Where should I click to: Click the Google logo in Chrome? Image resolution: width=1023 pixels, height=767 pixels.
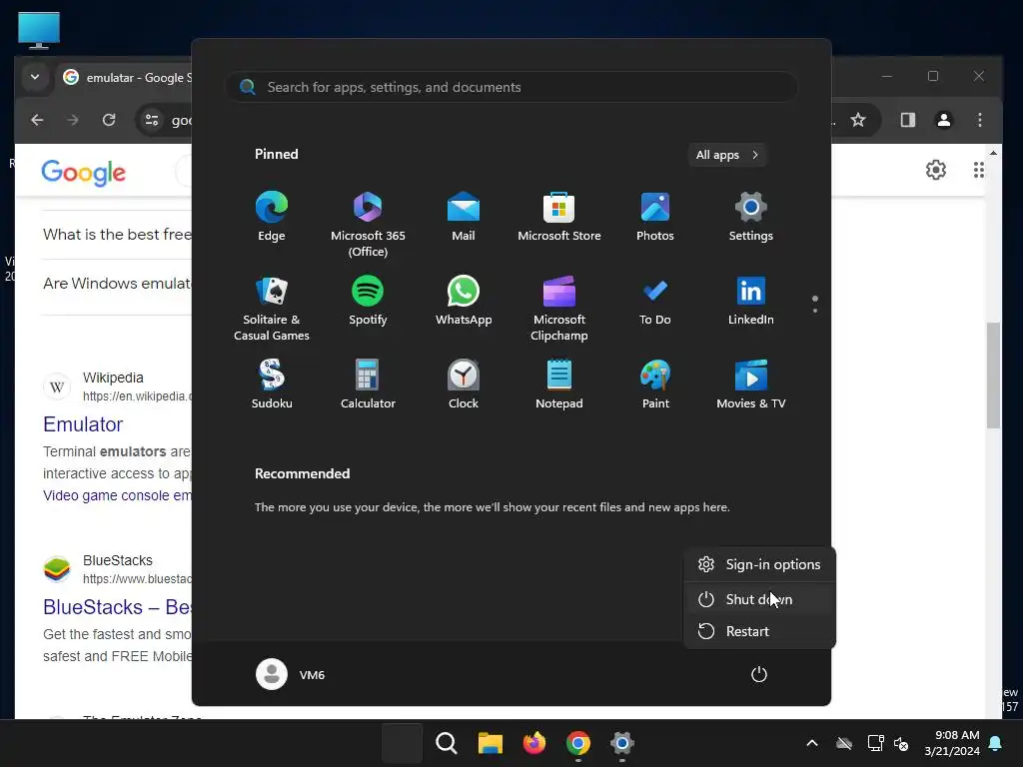coord(84,173)
